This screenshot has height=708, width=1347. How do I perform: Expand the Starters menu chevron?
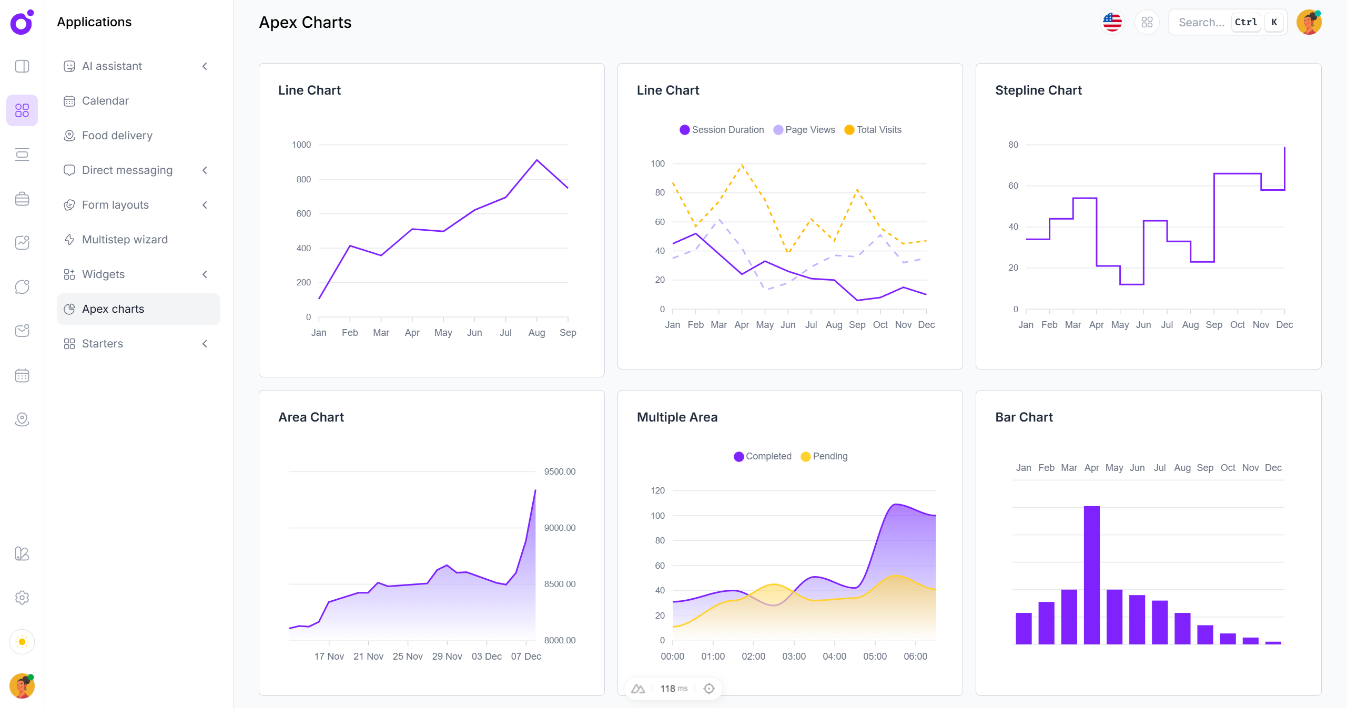point(205,344)
